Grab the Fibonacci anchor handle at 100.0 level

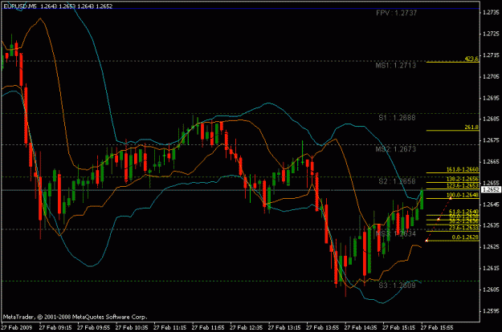click(x=450, y=198)
